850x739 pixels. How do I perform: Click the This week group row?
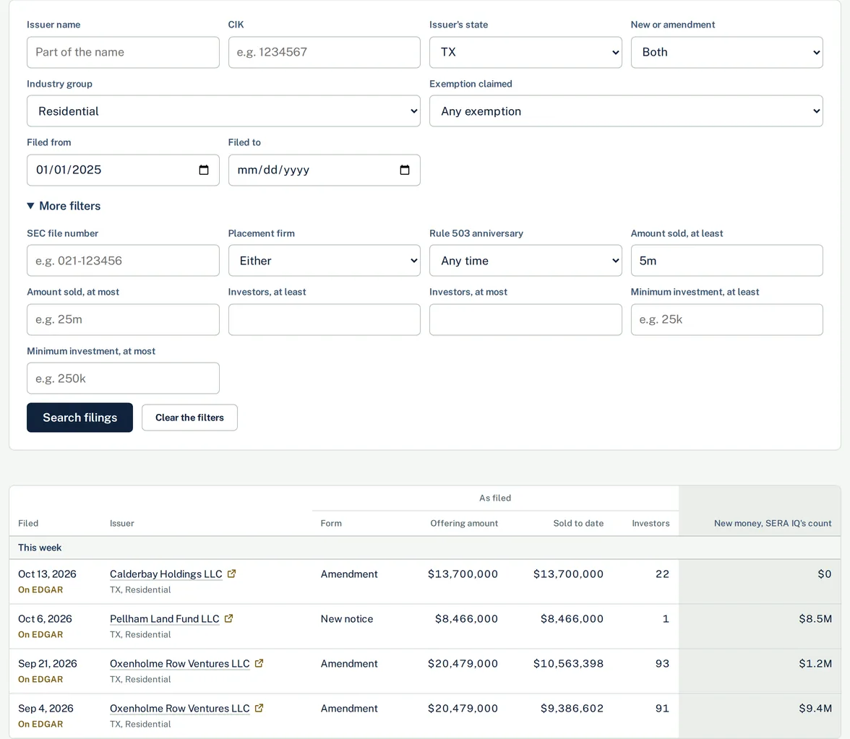coord(425,548)
